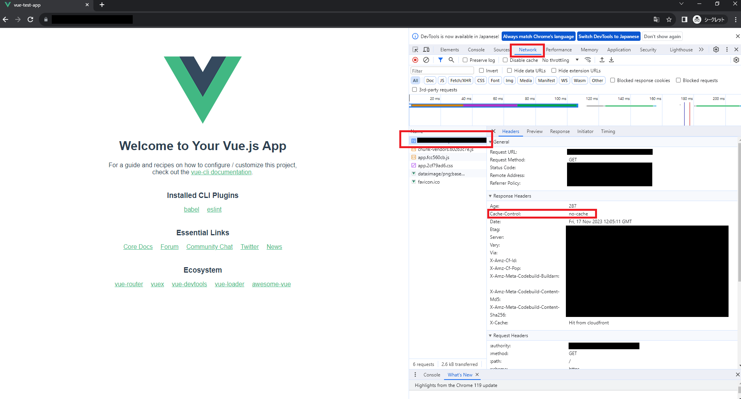Bookmark this page star icon
Screen dimensions: 741x399
669,19
